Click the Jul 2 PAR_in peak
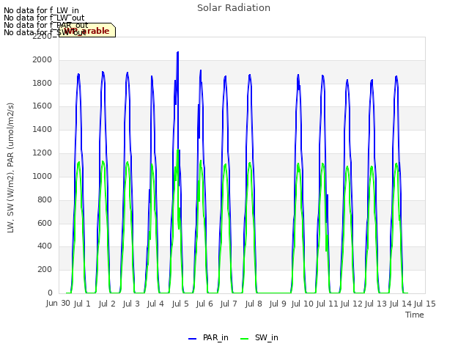This screenshot has width=469, height=352. pyautogui.click(x=103, y=73)
